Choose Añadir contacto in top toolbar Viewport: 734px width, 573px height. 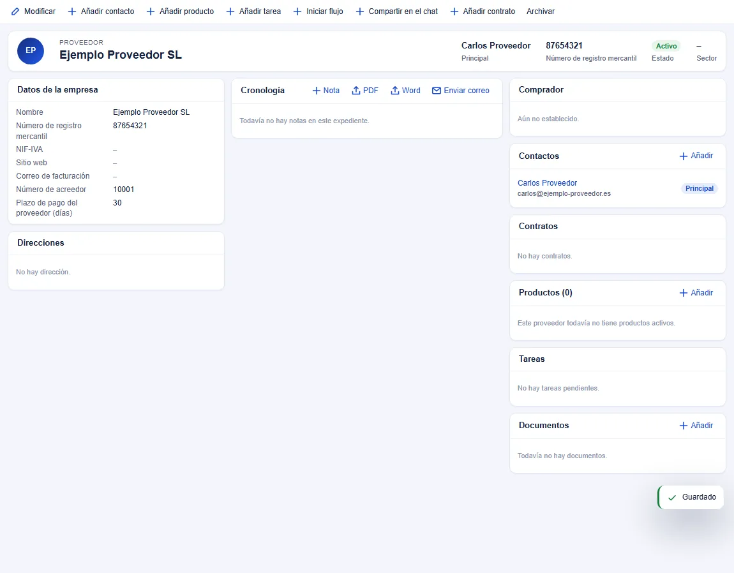point(101,11)
